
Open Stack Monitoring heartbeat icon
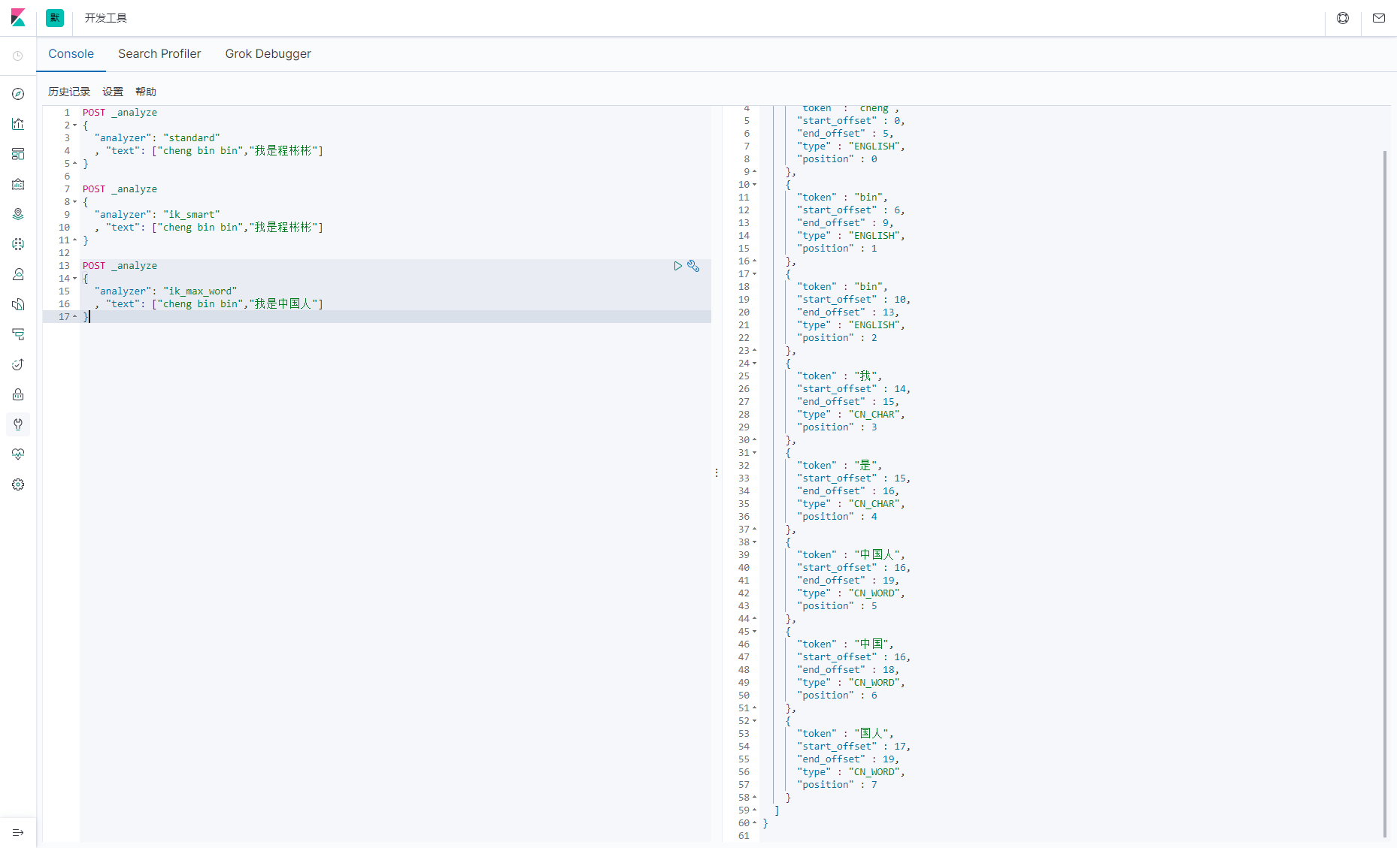[18, 454]
